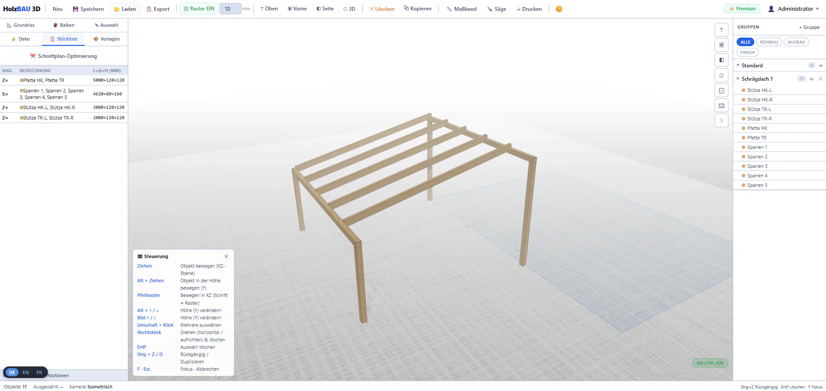
Task: Open the Grundriss tab
Action: 21,25
